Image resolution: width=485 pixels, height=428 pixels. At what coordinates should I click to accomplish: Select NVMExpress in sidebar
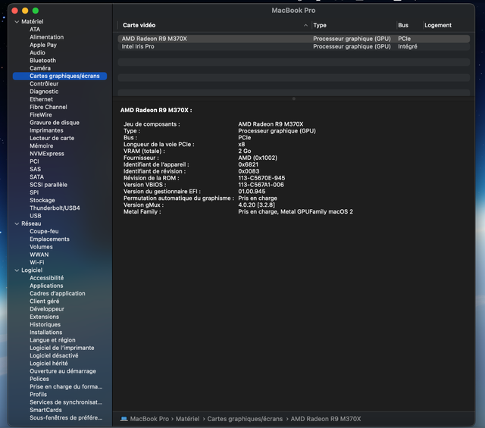tap(47, 154)
